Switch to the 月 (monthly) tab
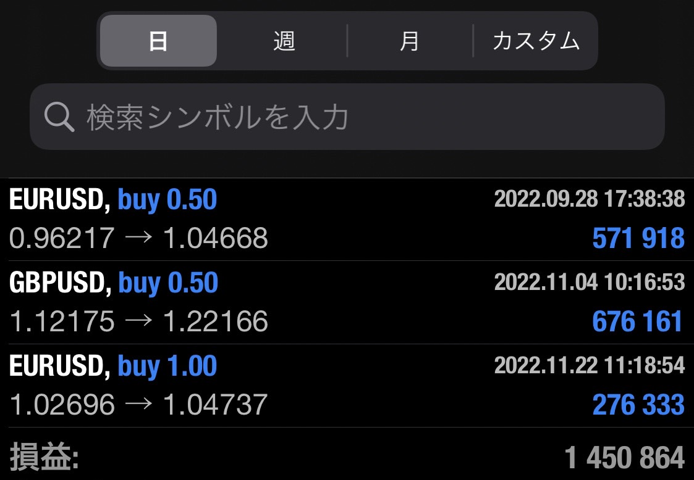 tap(408, 41)
